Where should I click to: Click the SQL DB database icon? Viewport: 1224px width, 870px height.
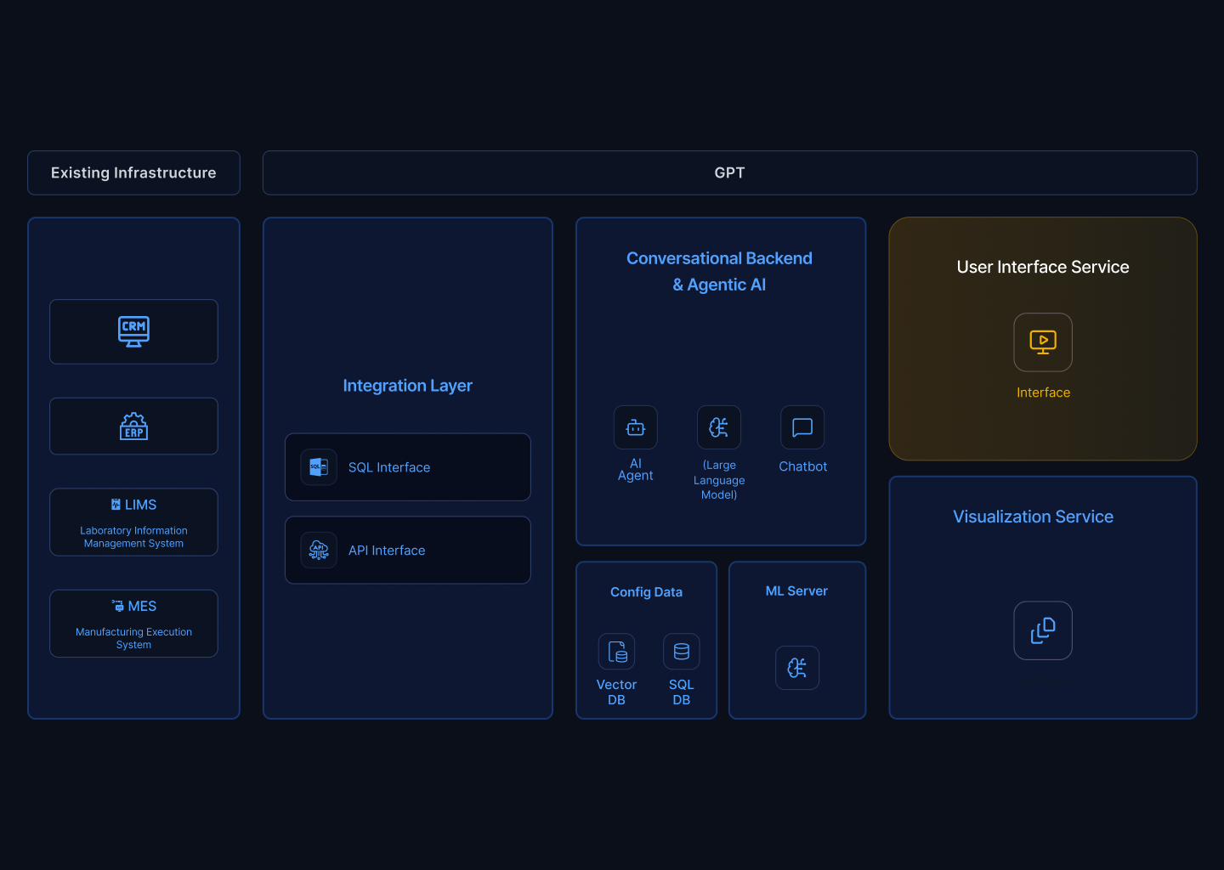point(682,652)
